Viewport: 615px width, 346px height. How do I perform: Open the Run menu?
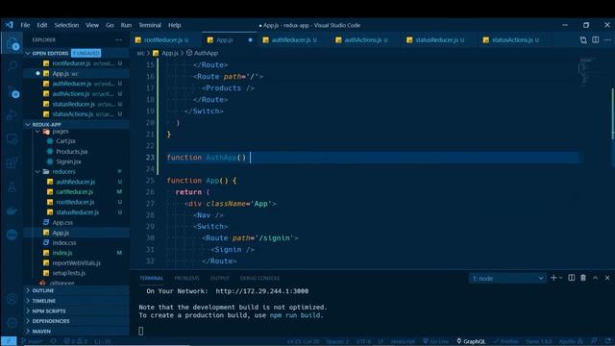point(126,25)
